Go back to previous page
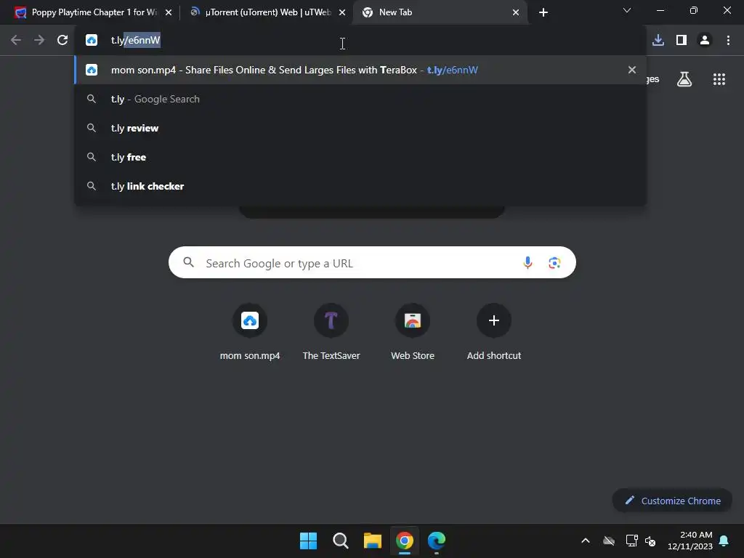This screenshot has width=744, height=558. [x=16, y=41]
